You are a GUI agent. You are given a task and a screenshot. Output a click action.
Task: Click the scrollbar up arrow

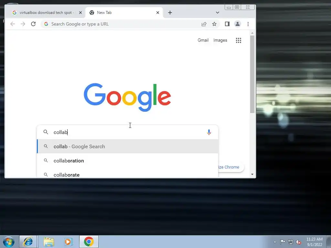point(252,33)
